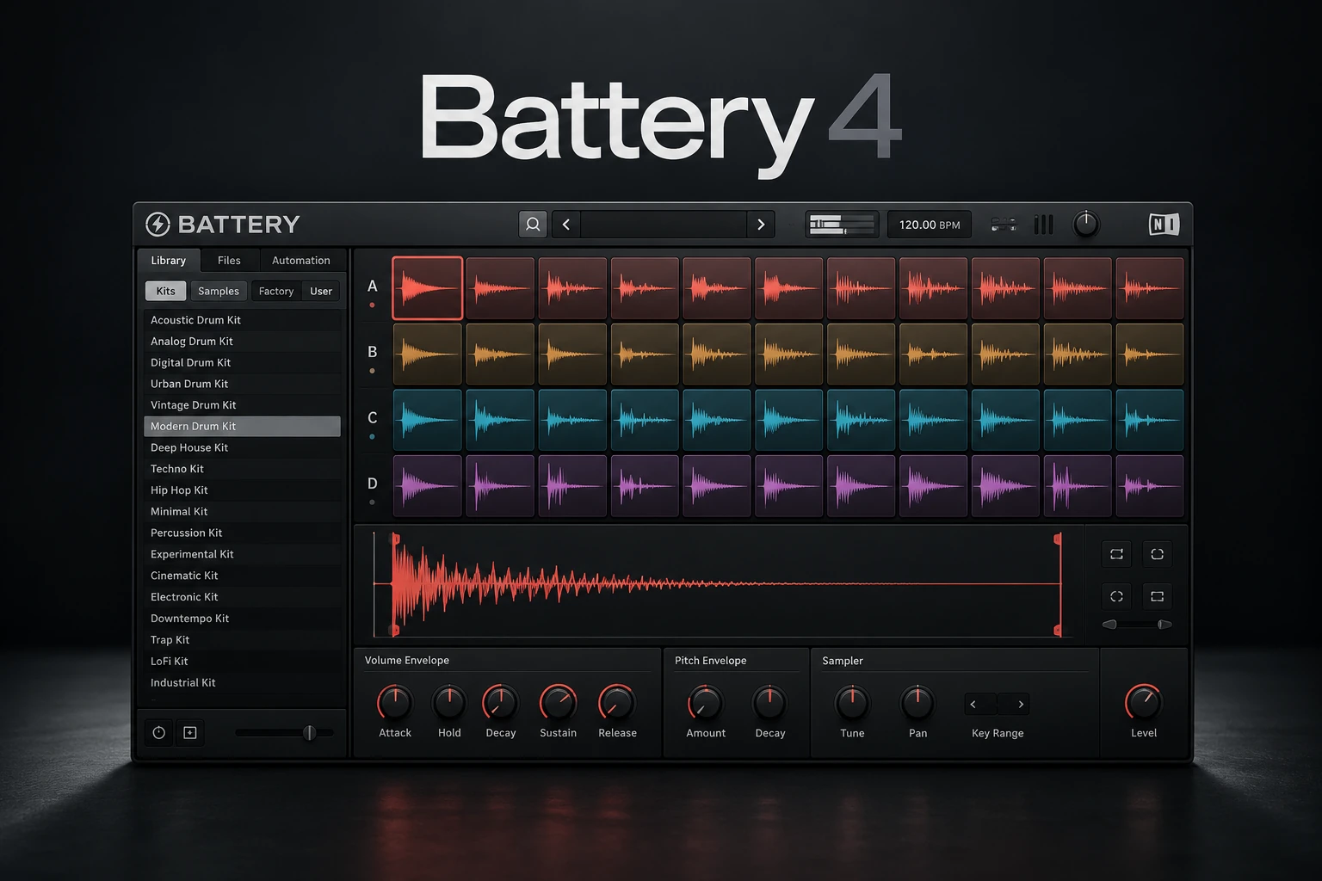Toggle the indicator dot under row A
Image resolution: width=1322 pixels, height=881 pixels.
[372, 305]
